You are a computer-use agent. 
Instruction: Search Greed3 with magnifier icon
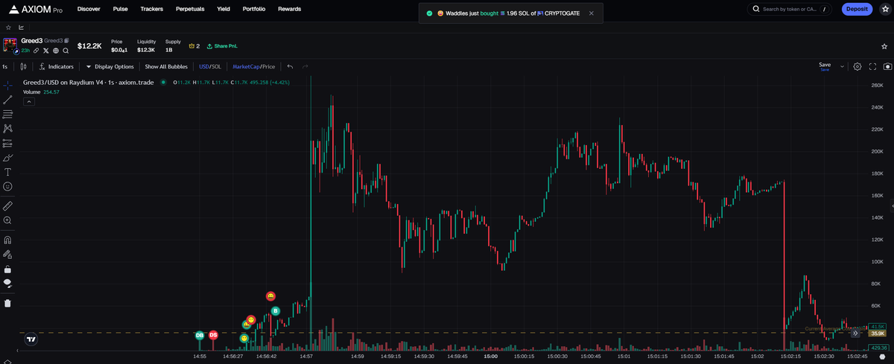pos(66,50)
